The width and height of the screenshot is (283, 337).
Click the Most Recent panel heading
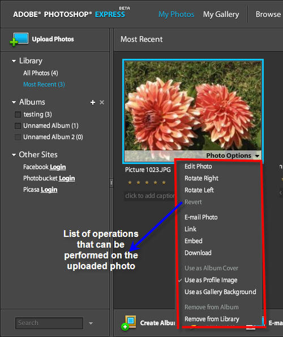[141, 40]
